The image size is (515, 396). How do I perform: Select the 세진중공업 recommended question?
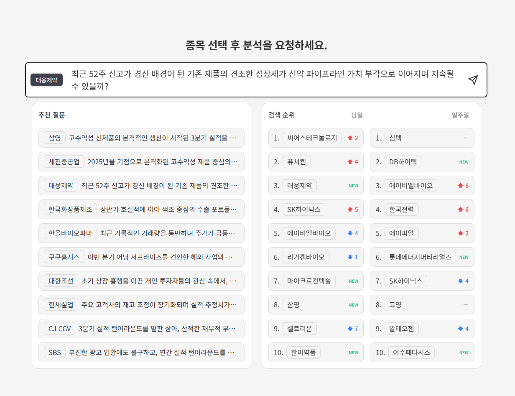[141, 162]
